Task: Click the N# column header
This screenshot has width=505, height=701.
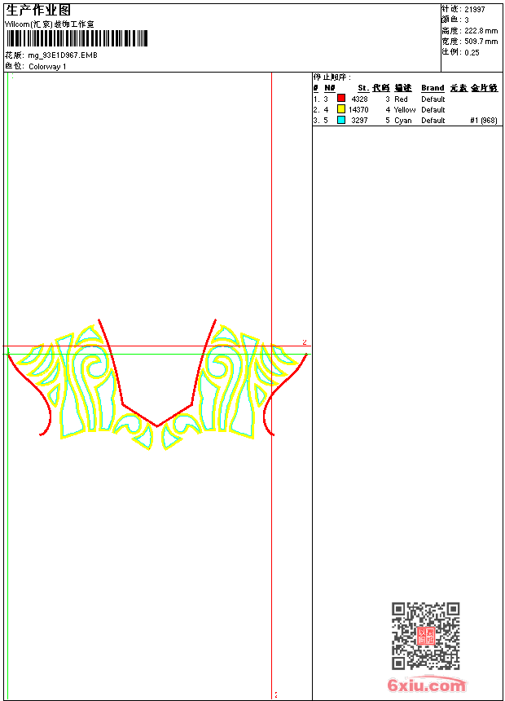Action: coord(330,88)
